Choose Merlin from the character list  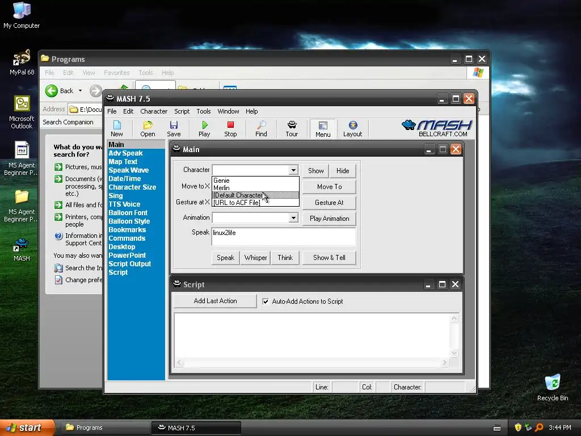[x=255, y=188]
